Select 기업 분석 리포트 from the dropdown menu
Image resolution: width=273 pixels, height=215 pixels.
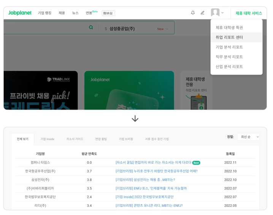tap(236, 47)
